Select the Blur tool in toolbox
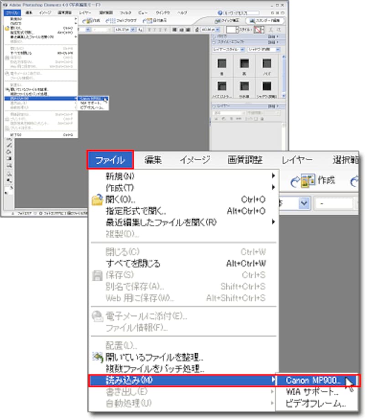 [x=9, y=174]
